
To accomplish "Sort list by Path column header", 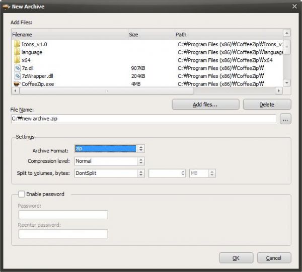I will click(229, 34).
